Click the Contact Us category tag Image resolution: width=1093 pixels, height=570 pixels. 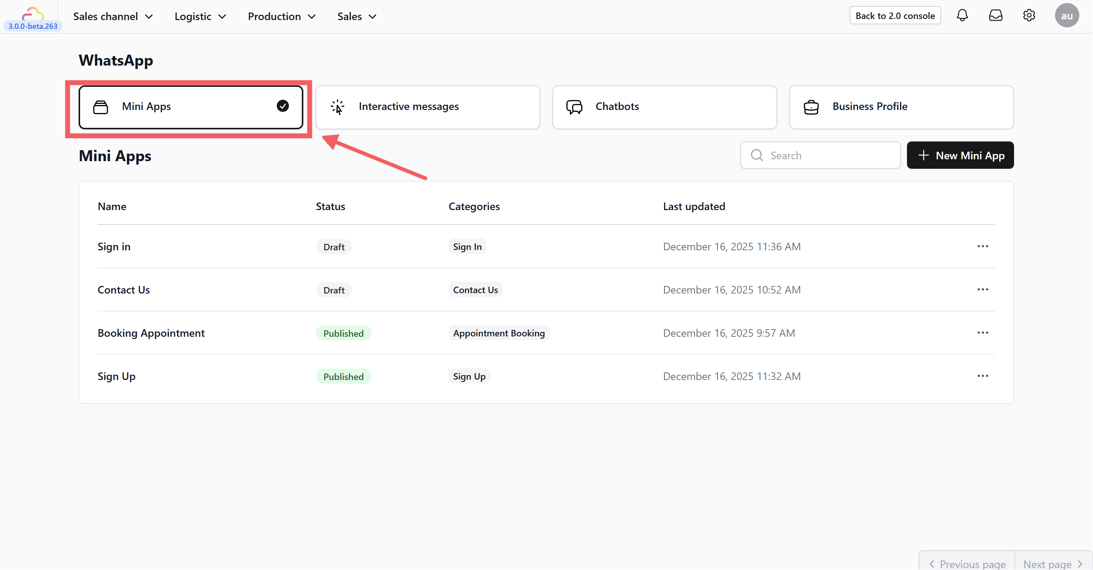(x=475, y=290)
